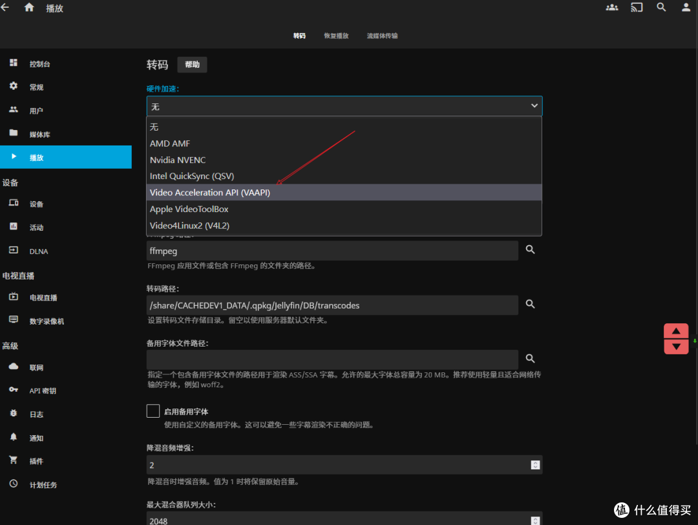Open 插件 plugins in the sidebar
Viewport: 698px width, 525px height.
[66, 461]
